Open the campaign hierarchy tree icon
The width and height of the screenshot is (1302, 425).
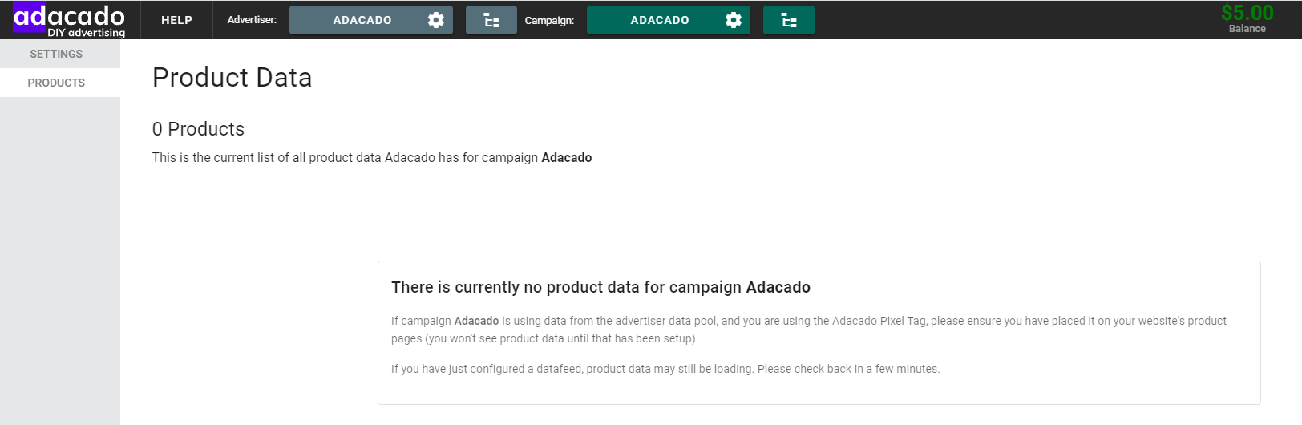click(x=789, y=20)
